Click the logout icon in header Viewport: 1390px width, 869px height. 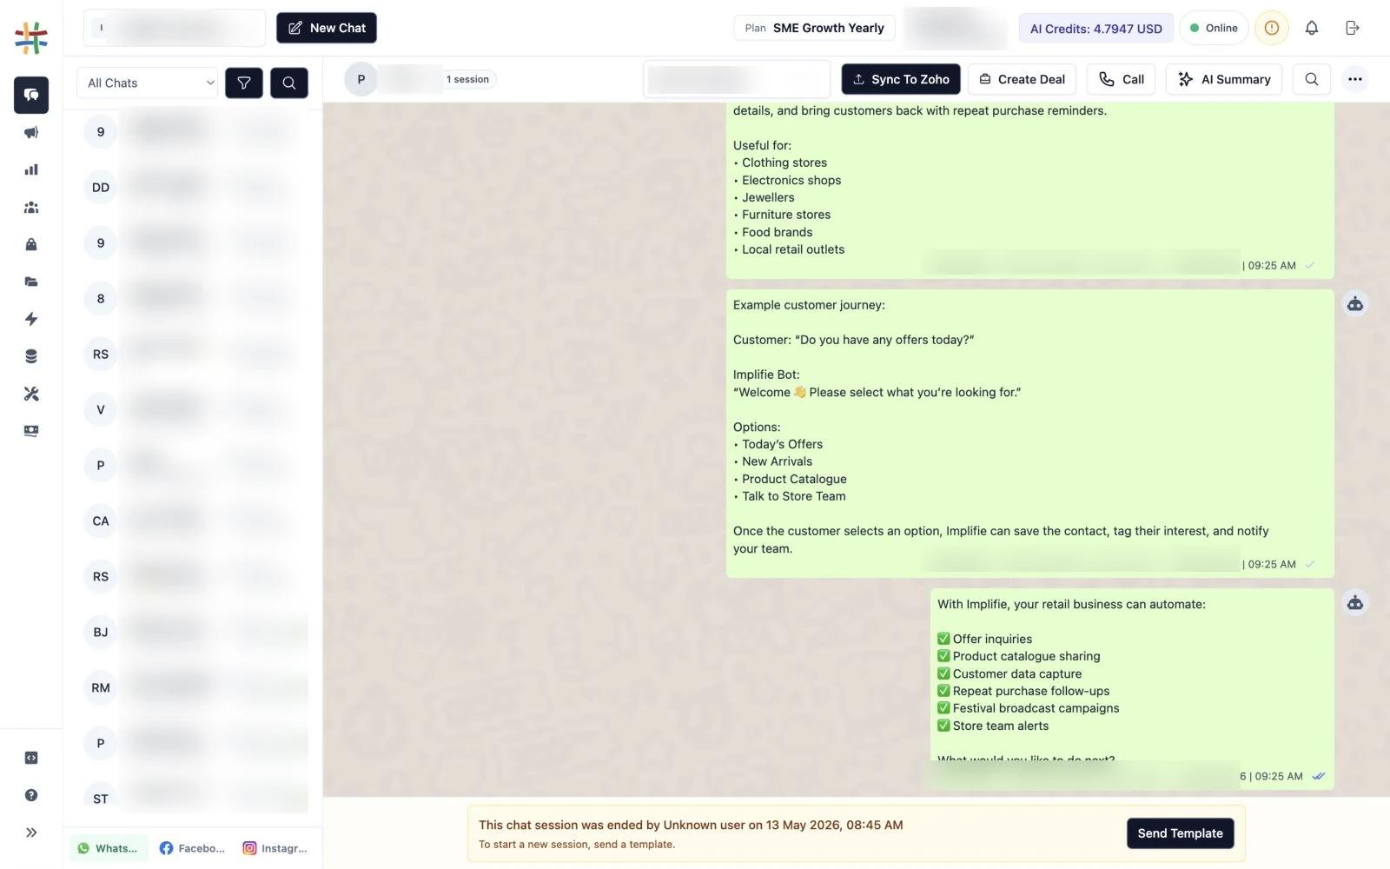point(1353,28)
